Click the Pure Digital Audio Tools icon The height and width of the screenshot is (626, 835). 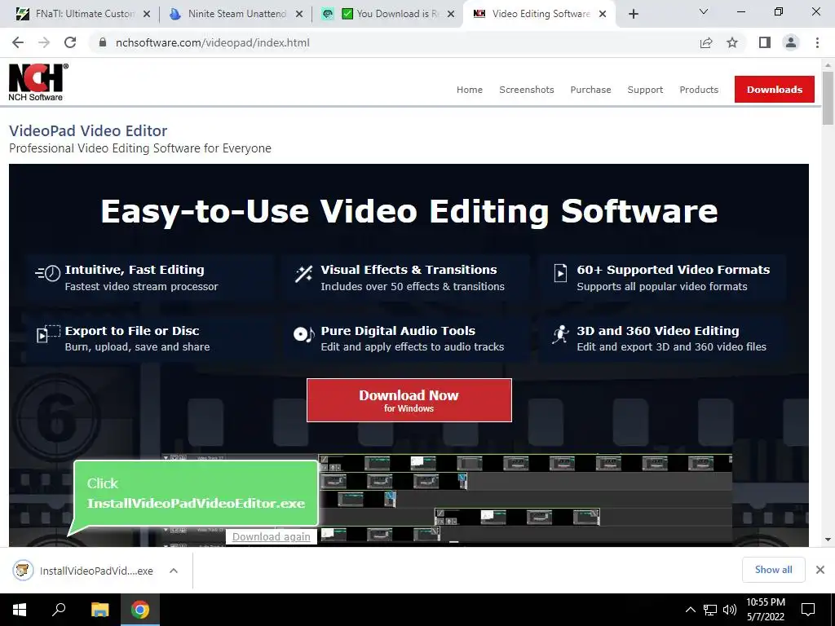(303, 333)
